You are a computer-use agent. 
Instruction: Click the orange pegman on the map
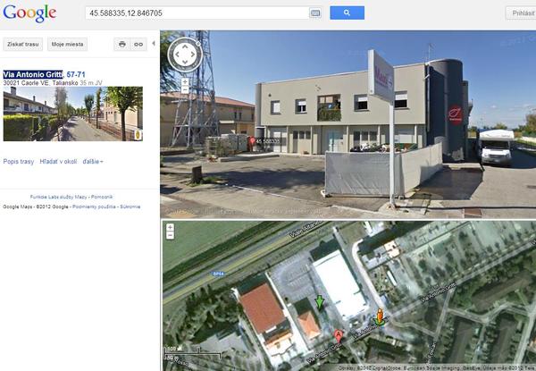click(x=380, y=316)
